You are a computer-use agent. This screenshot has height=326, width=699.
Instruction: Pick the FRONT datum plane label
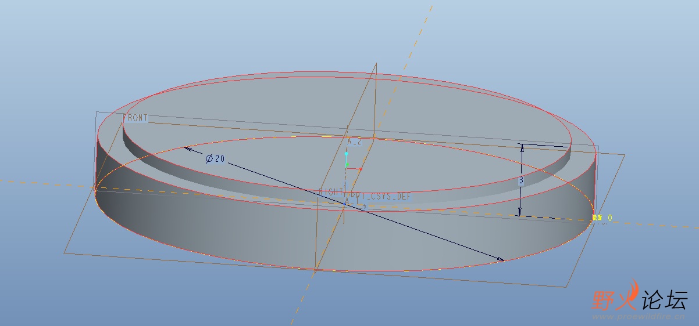pyautogui.click(x=136, y=118)
